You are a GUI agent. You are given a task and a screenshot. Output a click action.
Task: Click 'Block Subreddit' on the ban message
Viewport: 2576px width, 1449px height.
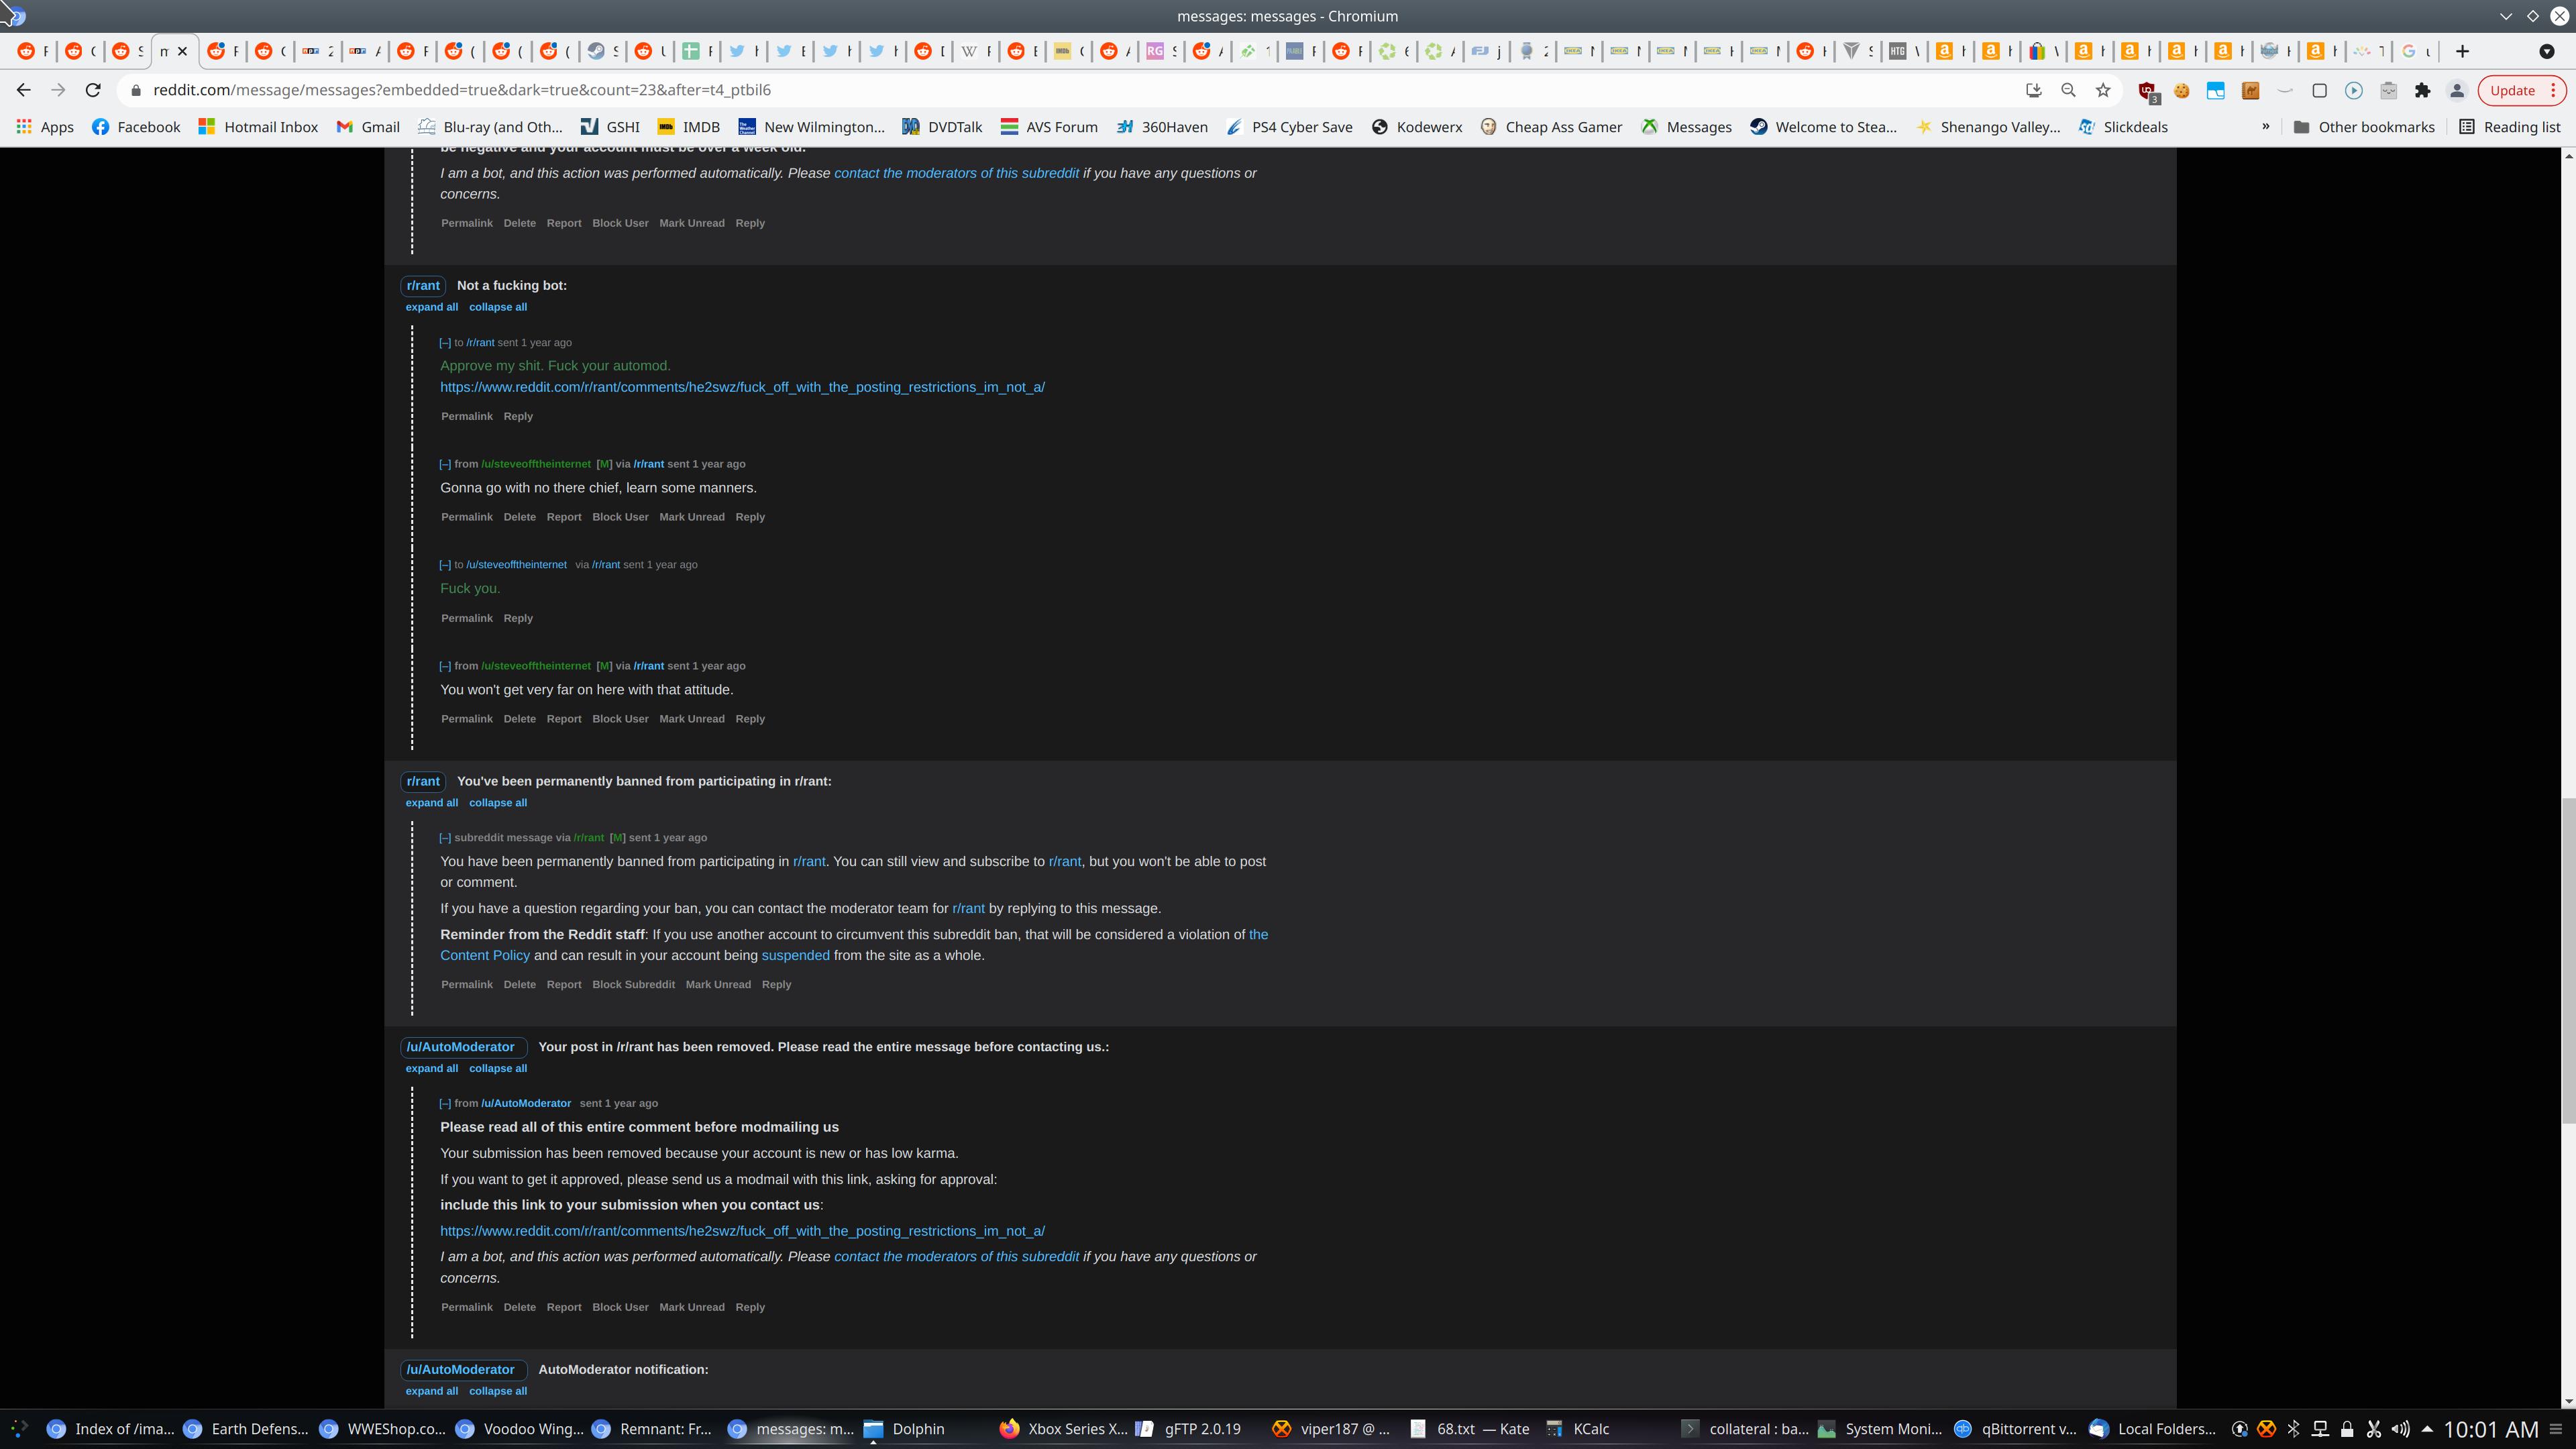tap(633, 985)
